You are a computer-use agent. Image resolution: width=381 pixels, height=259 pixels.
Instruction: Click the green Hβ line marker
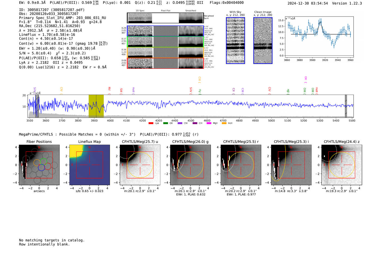coord(288,92)
